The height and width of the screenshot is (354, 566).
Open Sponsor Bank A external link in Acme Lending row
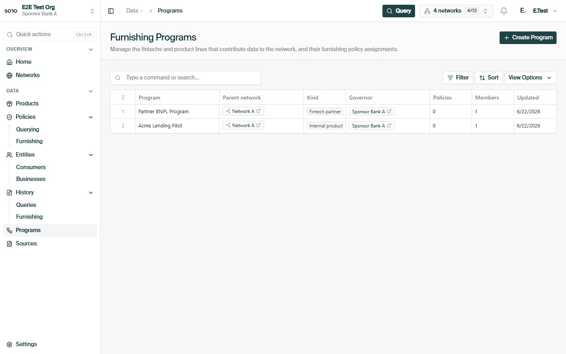pyautogui.click(x=389, y=125)
